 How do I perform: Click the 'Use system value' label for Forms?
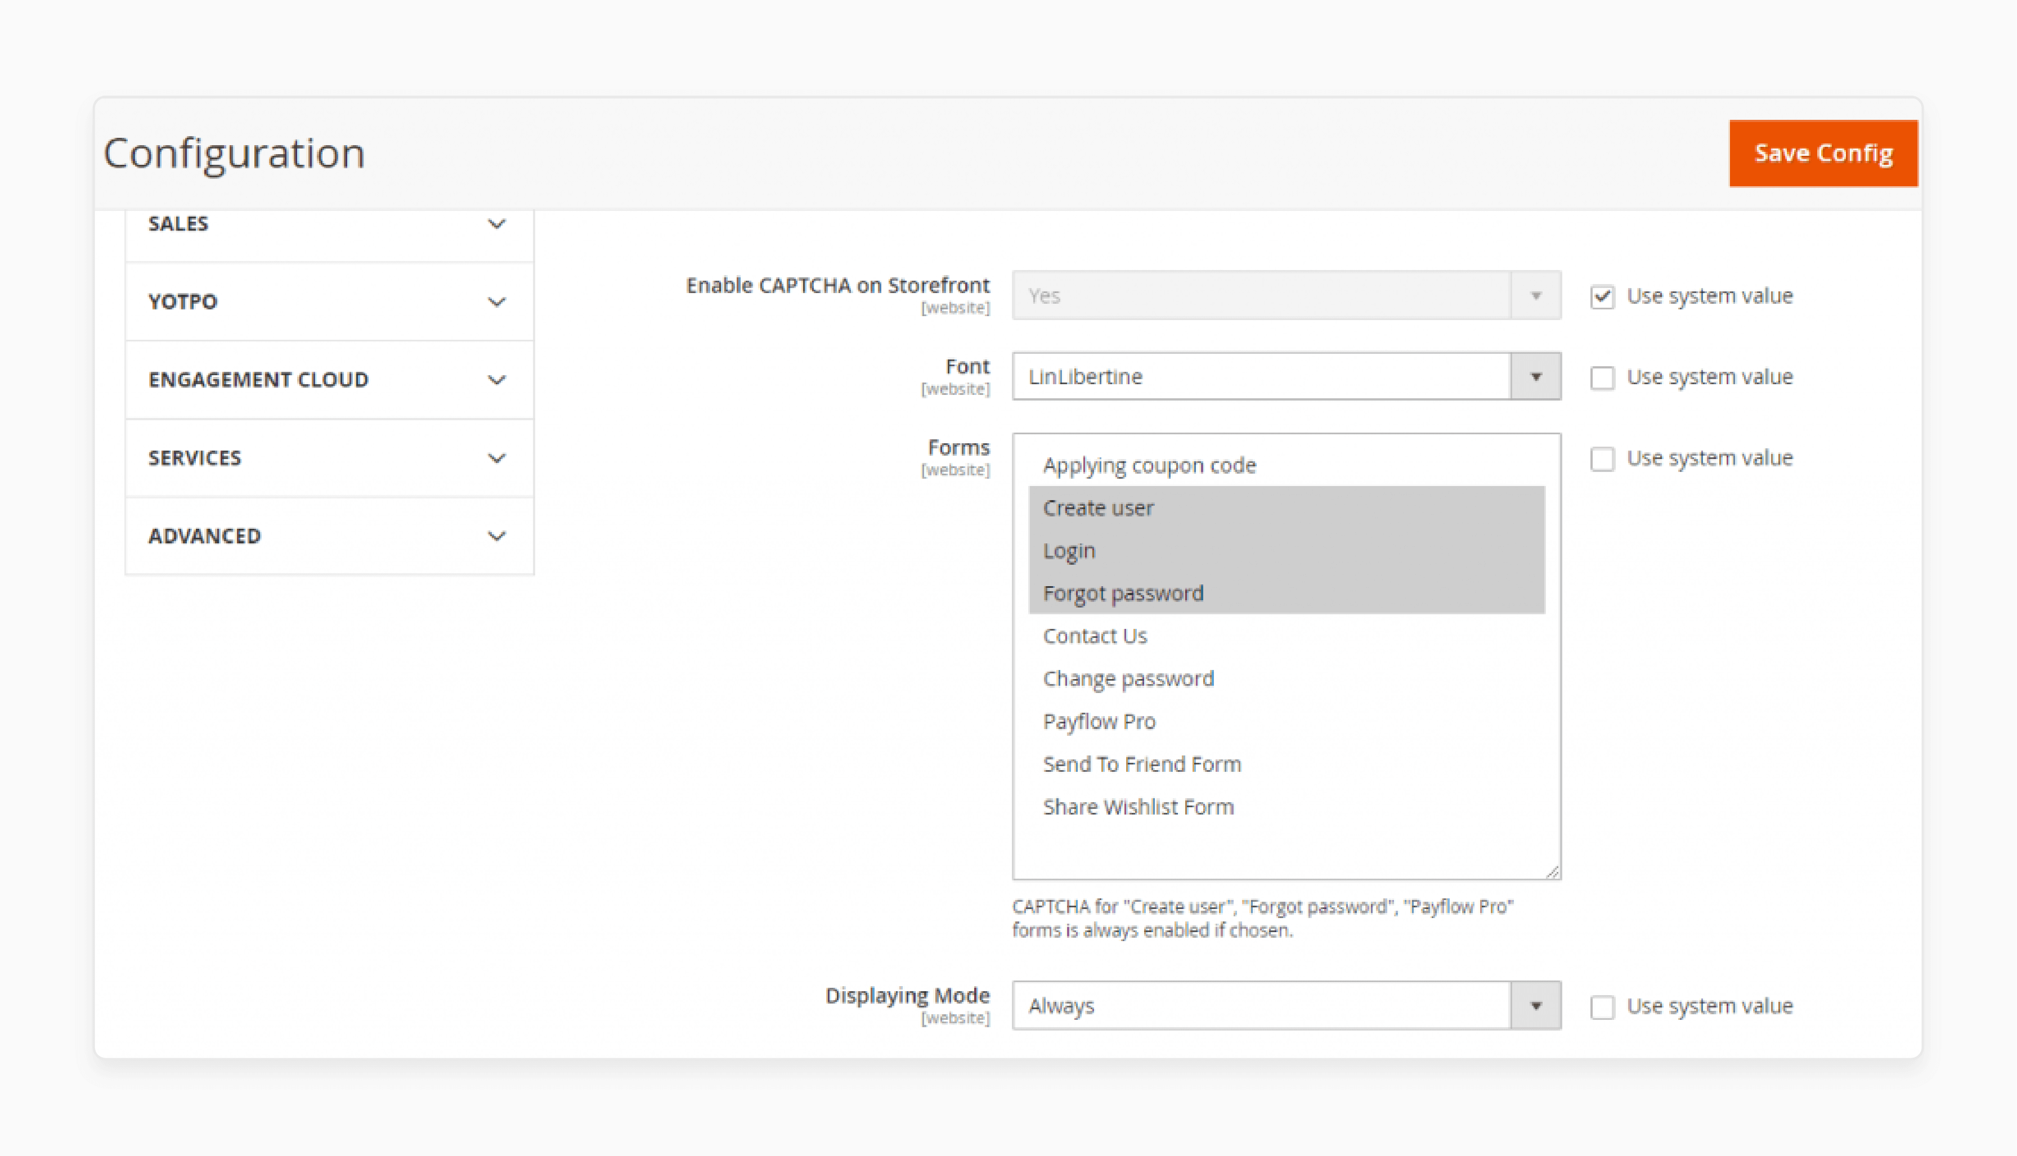tap(1710, 458)
